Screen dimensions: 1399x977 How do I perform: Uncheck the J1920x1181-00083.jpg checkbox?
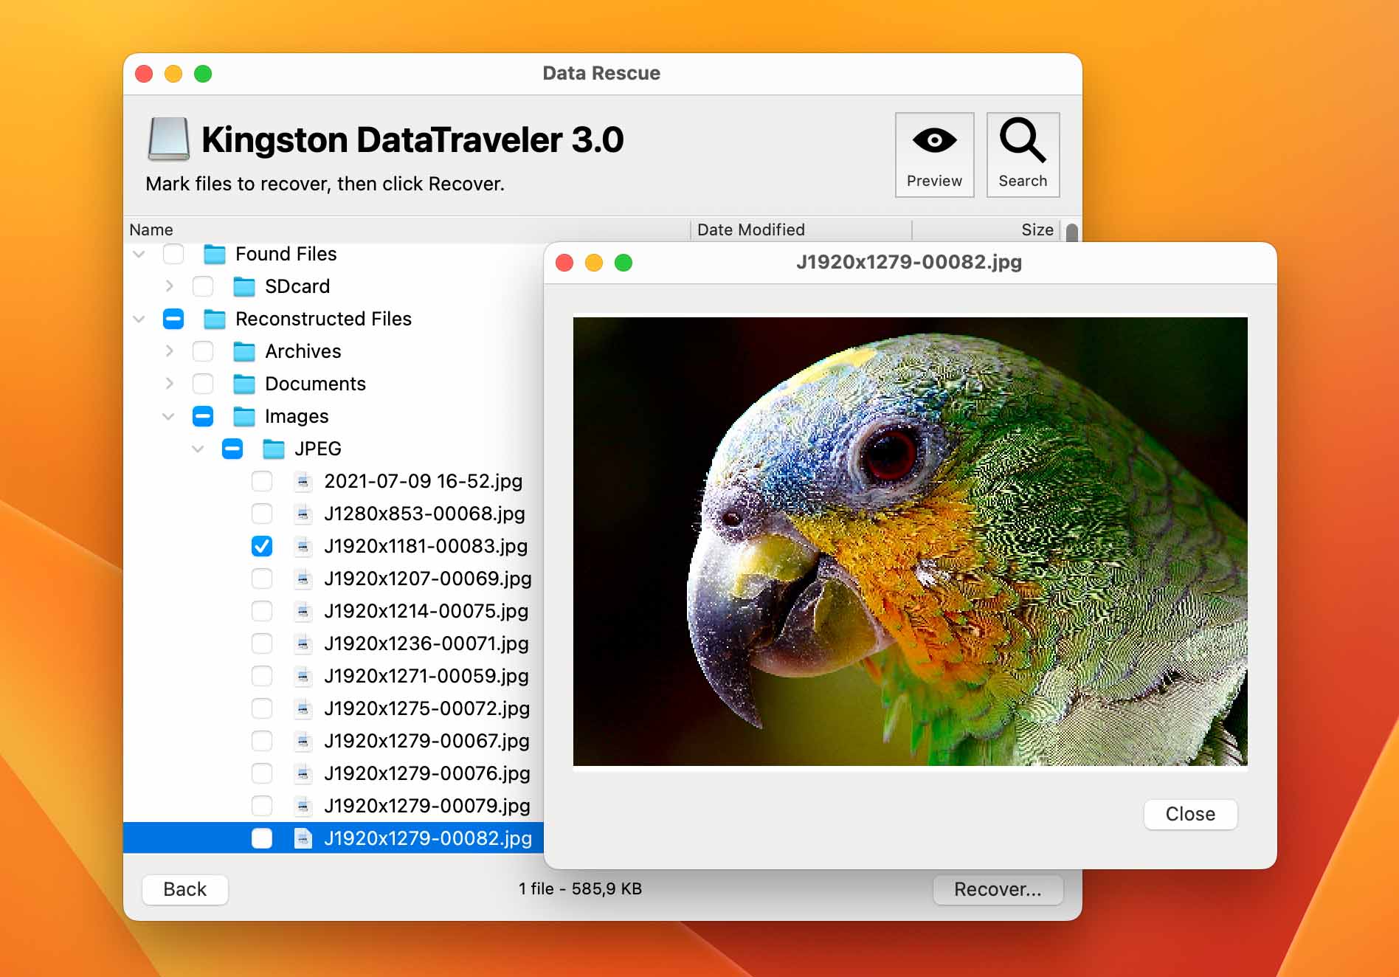(x=262, y=546)
